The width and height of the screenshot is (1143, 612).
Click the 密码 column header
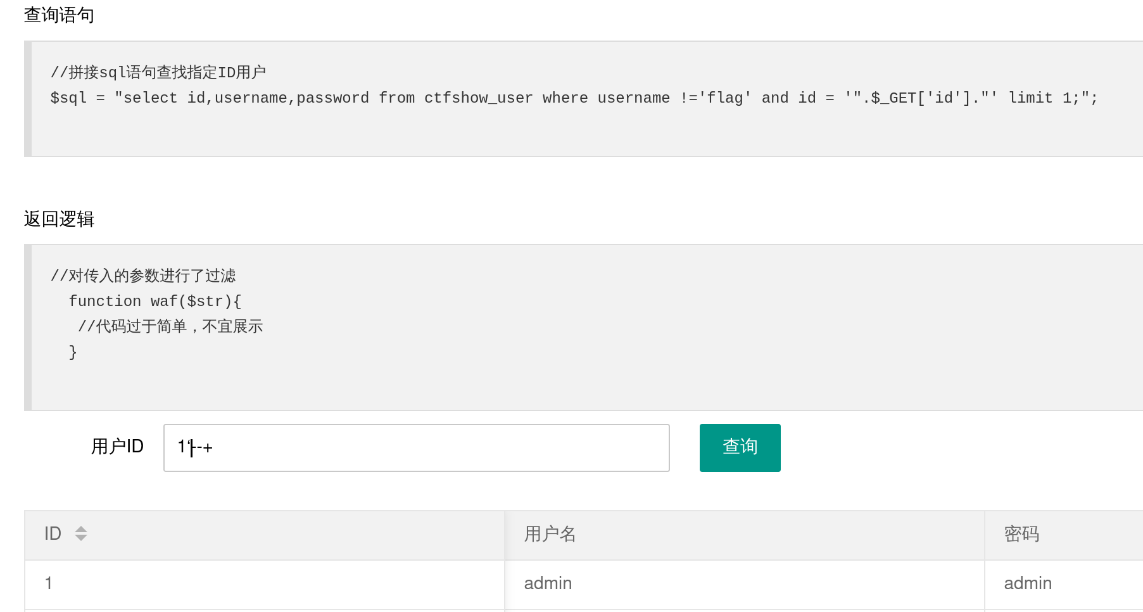[x=1021, y=534]
